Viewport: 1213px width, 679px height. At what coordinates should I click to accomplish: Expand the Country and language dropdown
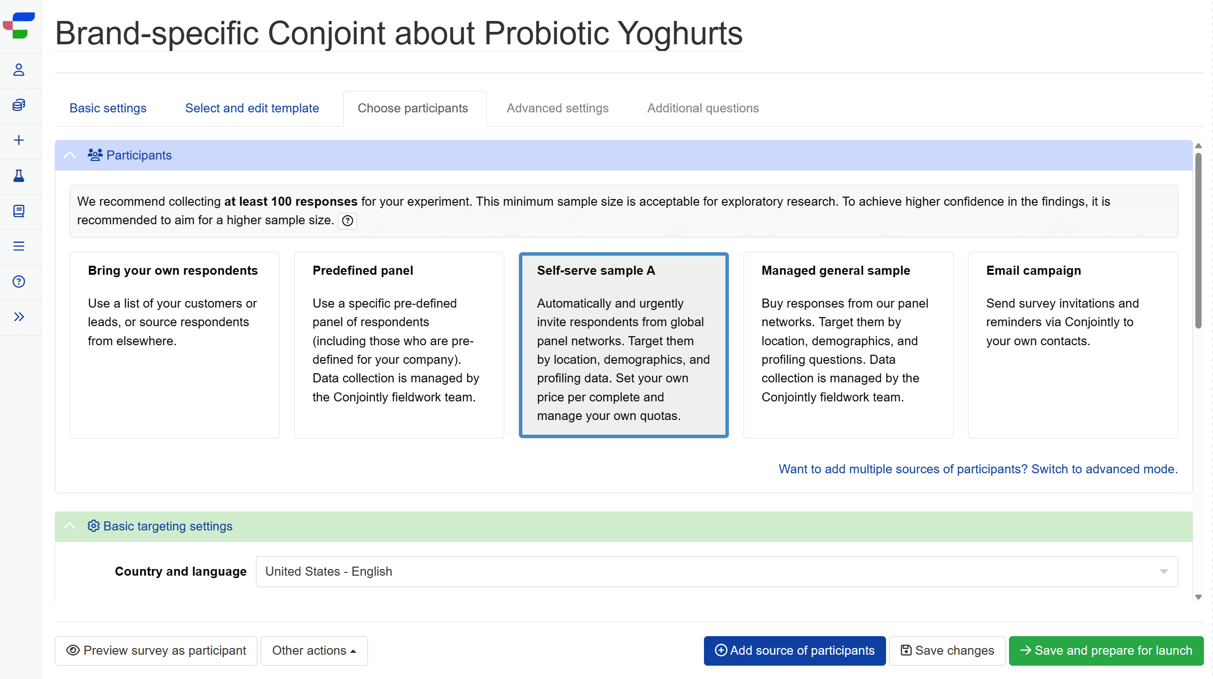pyautogui.click(x=1164, y=572)
